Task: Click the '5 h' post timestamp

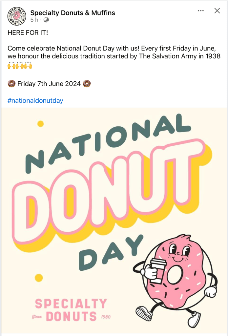Action: click(34, 20)
